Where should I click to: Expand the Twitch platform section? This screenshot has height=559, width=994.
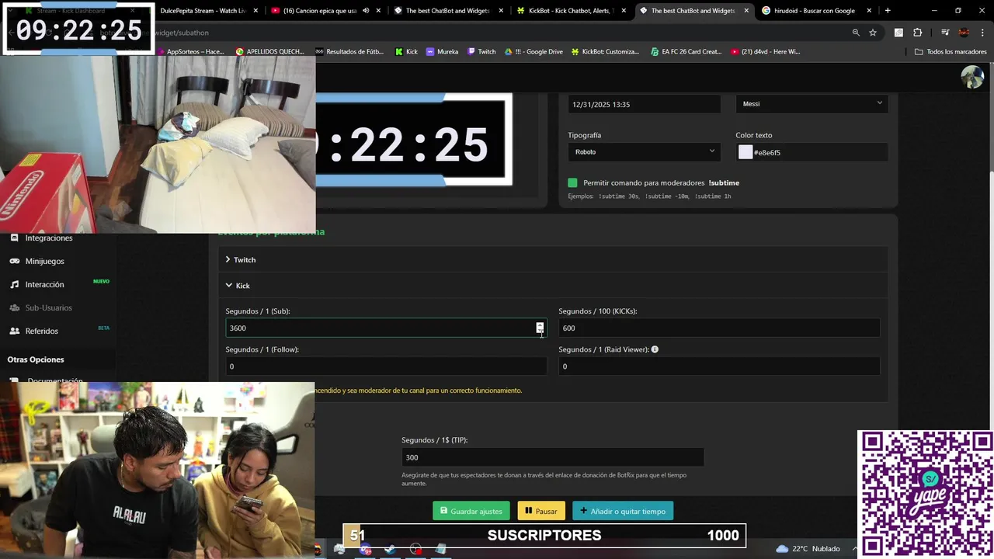[552, 259]
